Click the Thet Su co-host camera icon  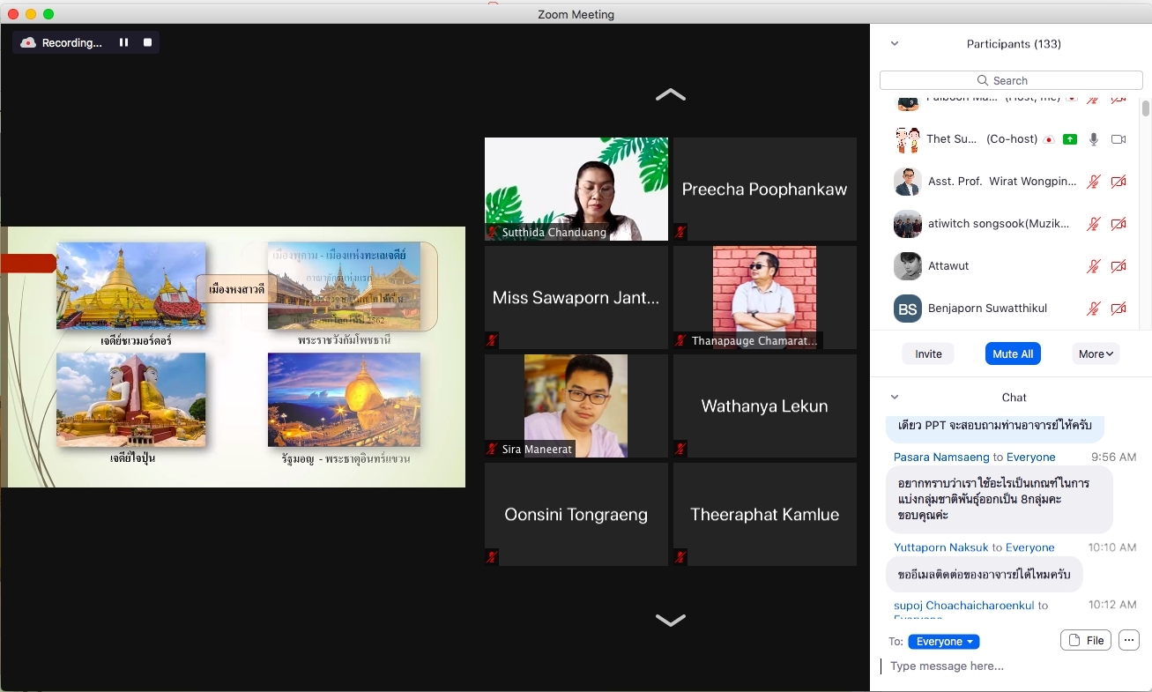1119,139
